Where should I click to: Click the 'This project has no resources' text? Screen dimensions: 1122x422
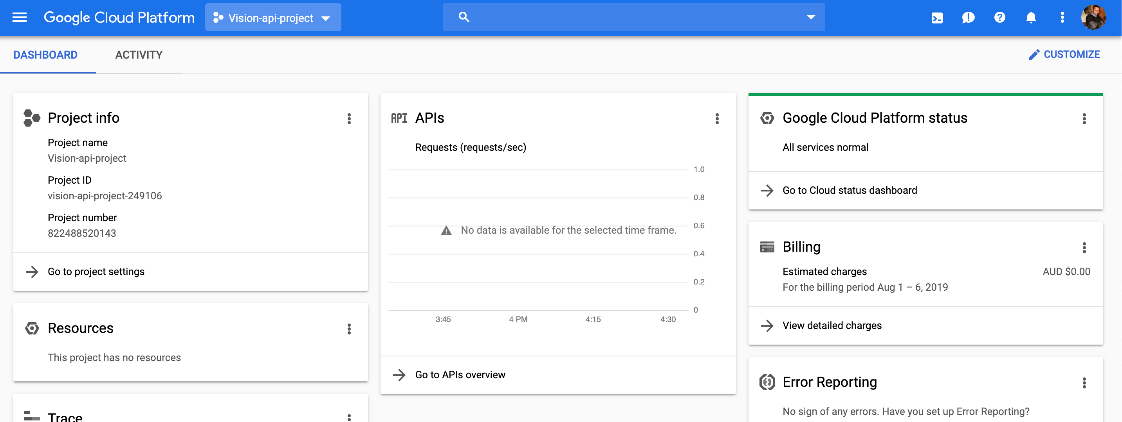(114, 358)
